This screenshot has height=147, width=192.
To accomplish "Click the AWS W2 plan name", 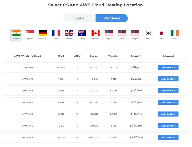I will pos(28,79).
